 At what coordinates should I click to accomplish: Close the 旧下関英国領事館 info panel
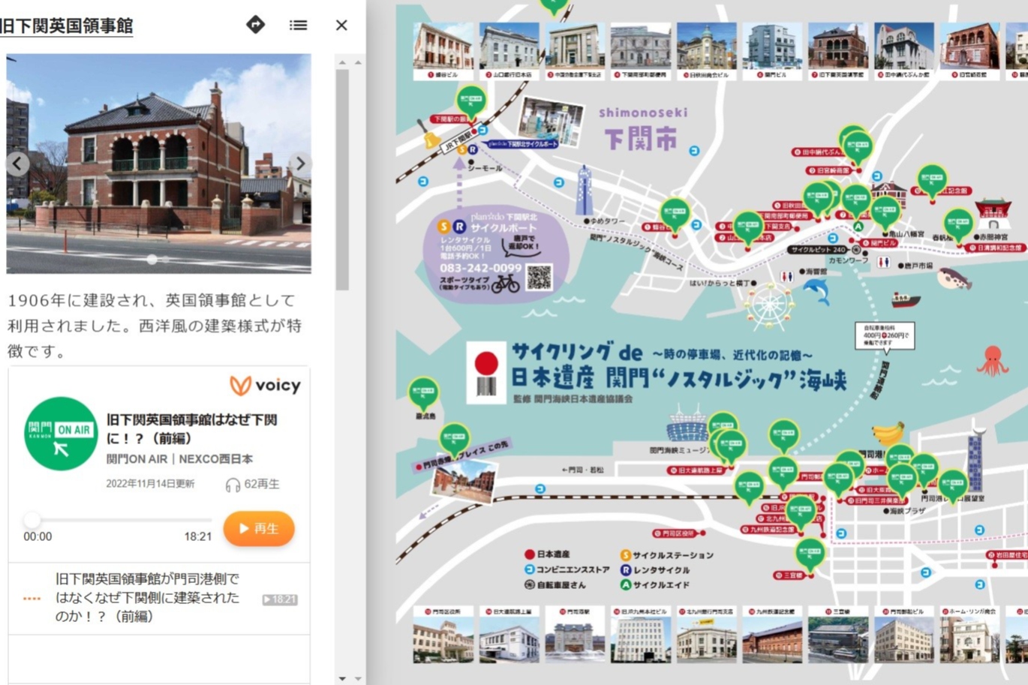341,25
